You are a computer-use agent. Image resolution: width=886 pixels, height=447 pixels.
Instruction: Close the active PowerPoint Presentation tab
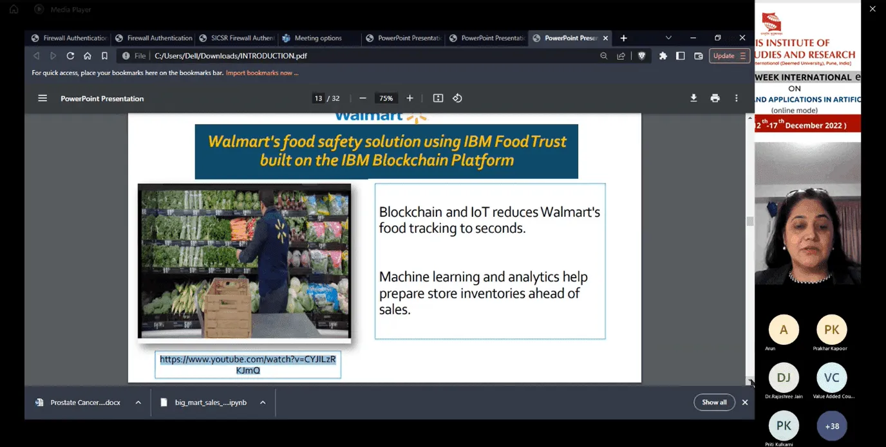click(605, 38)
